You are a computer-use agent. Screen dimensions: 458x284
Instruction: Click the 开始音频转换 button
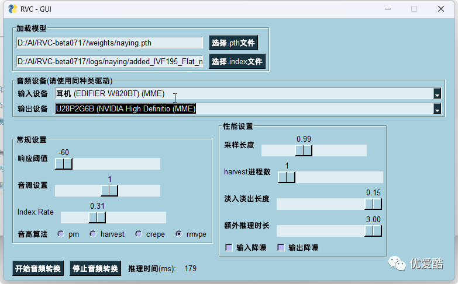click(38, 268)
